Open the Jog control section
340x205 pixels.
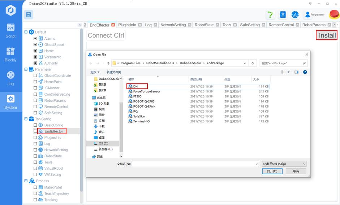(10, 78)
